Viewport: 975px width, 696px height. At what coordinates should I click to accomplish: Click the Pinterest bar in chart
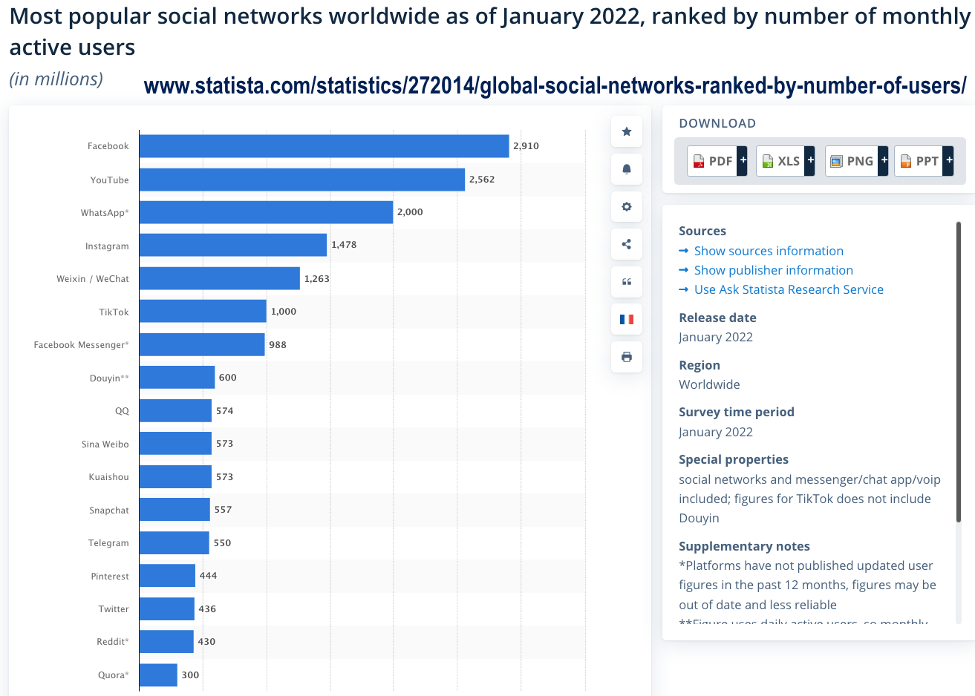click(168, 576)
